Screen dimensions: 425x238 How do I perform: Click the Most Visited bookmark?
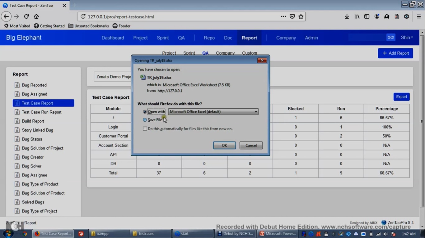17,26
